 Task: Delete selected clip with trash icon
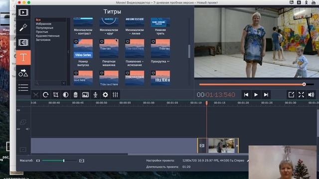75,95
